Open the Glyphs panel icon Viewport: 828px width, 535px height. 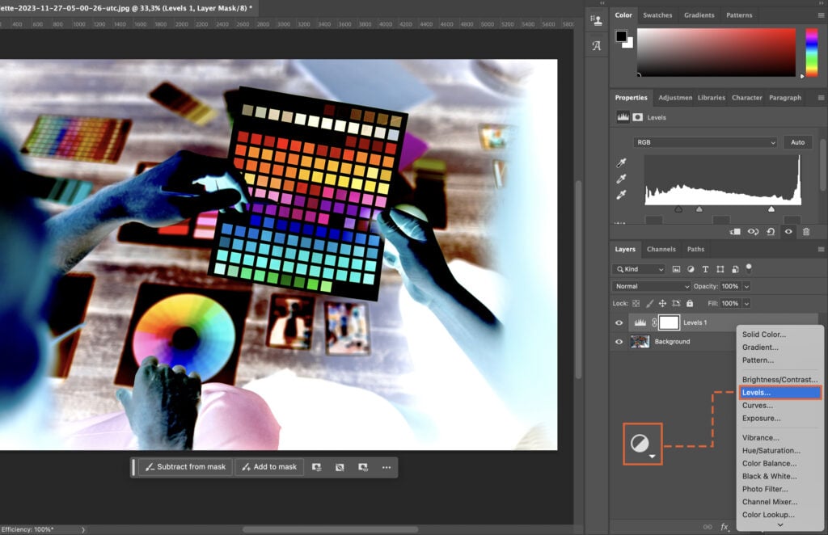pos(597,46)
